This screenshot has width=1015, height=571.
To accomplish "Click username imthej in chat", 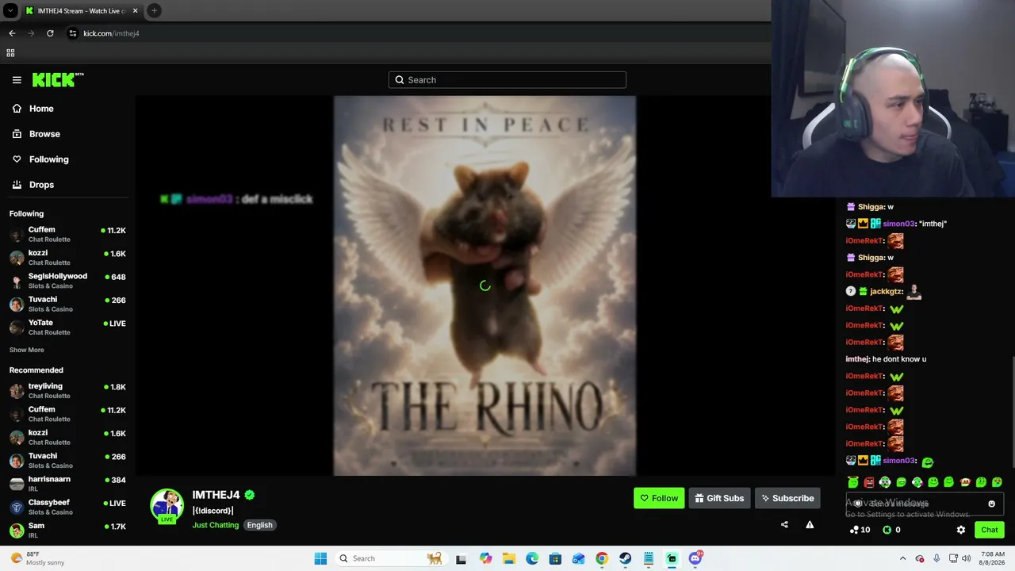I will pos(857,359).
